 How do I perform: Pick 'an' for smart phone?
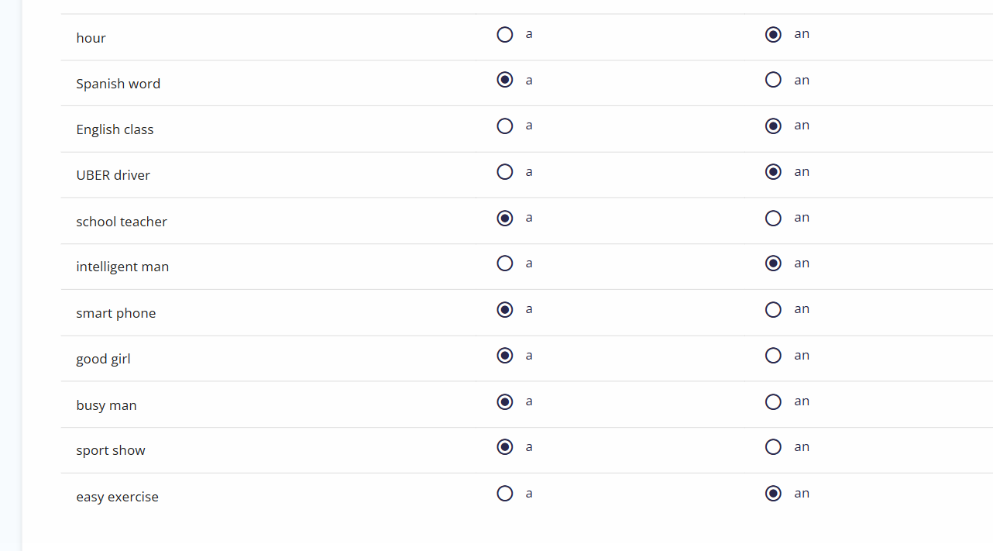coord(773,310)
